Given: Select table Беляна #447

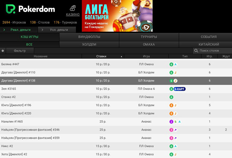Looking at the screenshot, I should [x=116, y=64].
